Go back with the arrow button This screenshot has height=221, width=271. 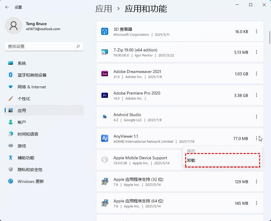coord(6,7)
